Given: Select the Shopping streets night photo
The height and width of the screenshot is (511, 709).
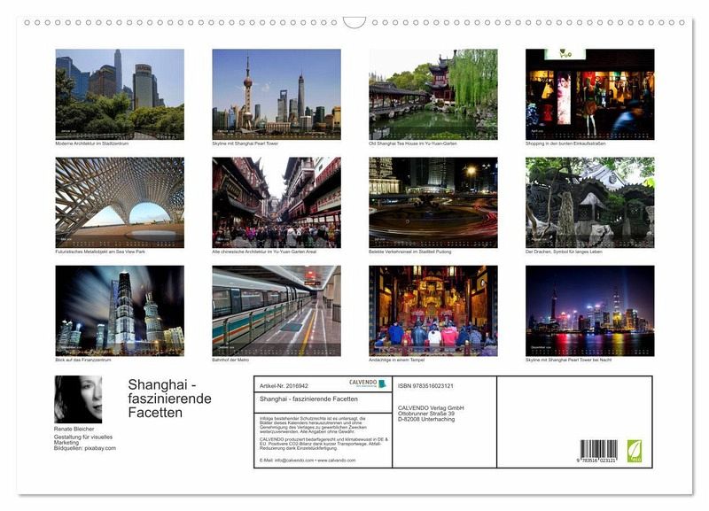Looking at the screenshot, I should click(x=590, y=93).
